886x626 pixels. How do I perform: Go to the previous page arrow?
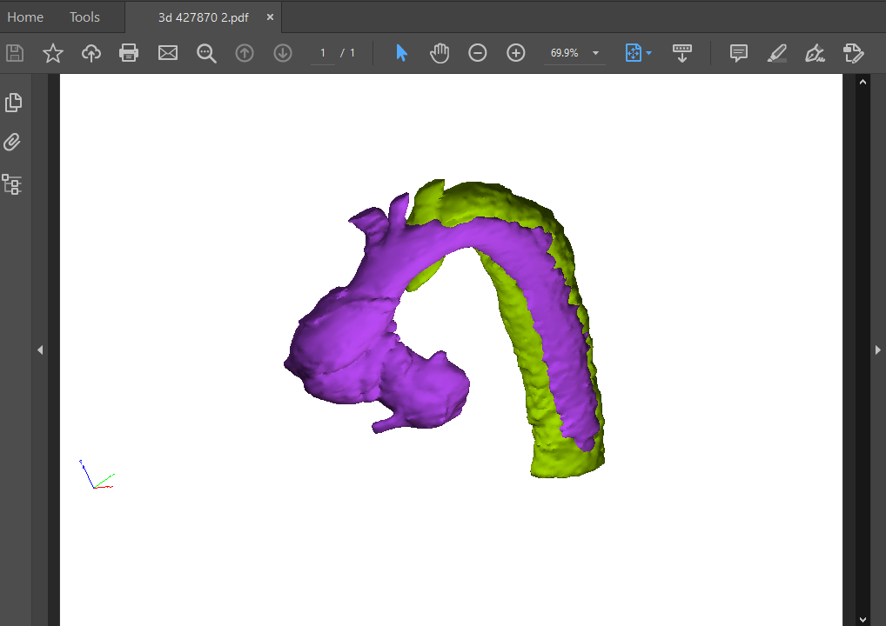(245, 53)
